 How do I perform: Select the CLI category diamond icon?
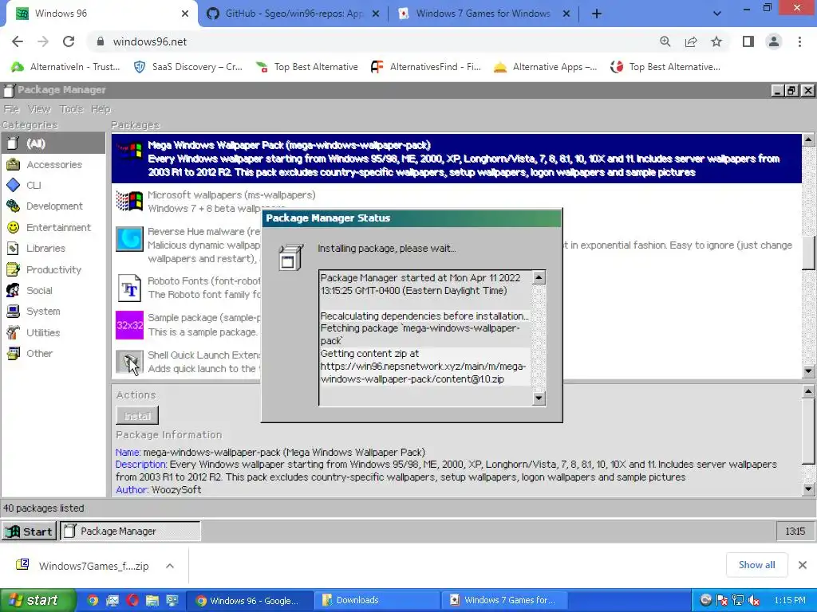[13, 185]
